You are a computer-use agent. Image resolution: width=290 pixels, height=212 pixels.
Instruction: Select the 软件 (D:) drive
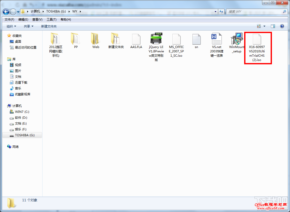coord(19,118)
